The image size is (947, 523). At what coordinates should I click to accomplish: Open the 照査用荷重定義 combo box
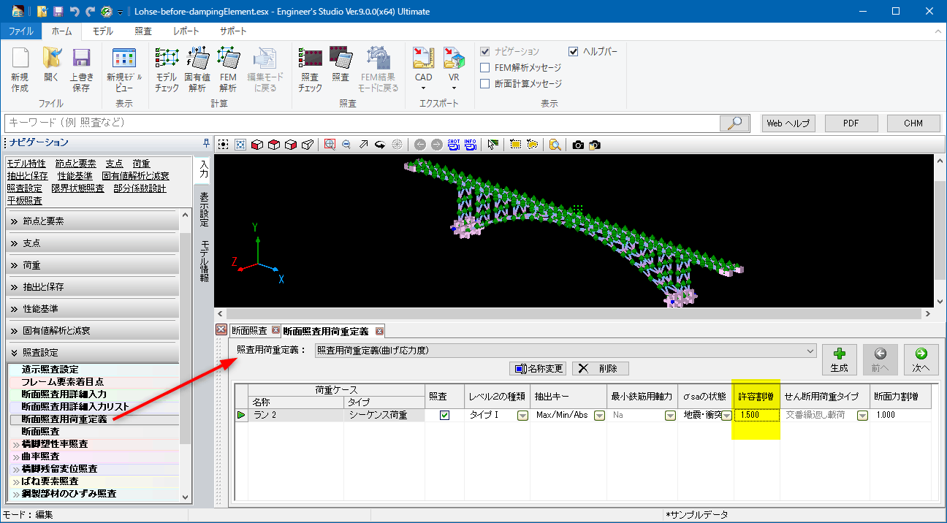(x=565, y=351)
